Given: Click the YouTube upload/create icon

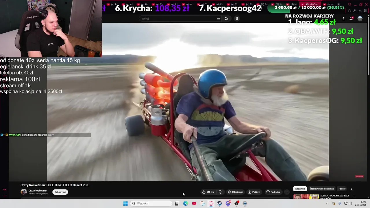Looking at the screenshot, I should tap(344, 18).
